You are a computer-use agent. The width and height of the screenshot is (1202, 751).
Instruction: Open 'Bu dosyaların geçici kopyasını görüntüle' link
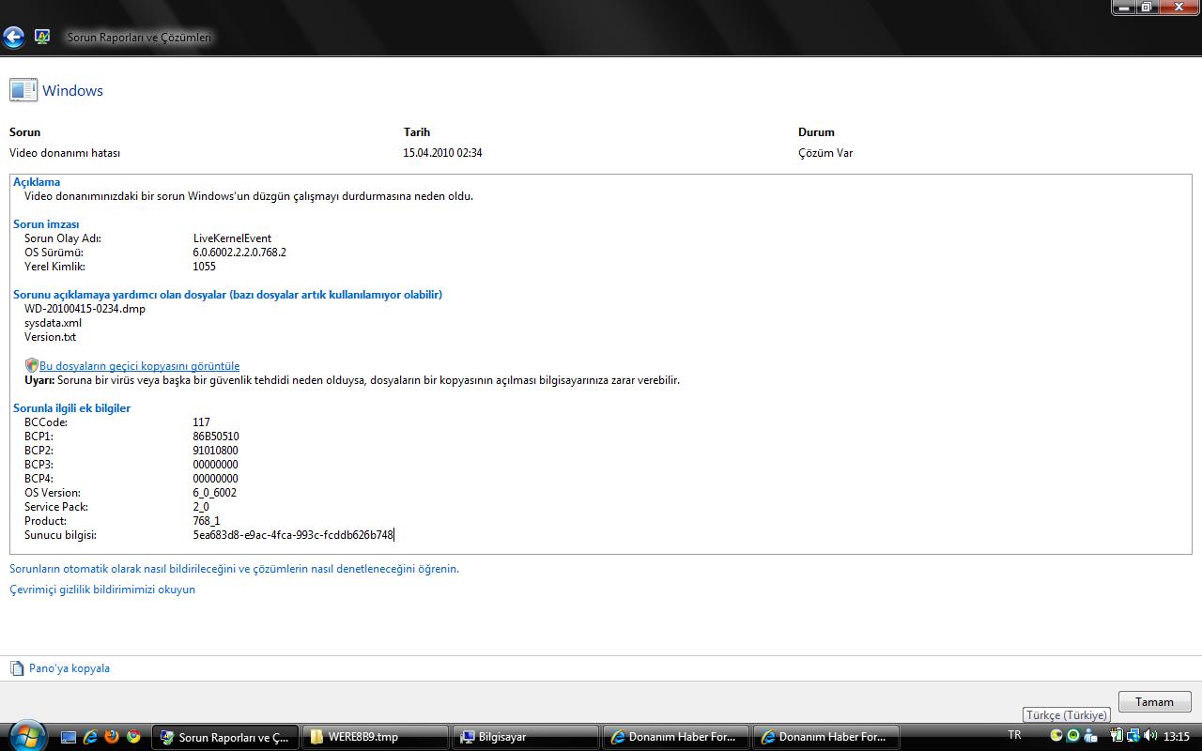(139, 366)
